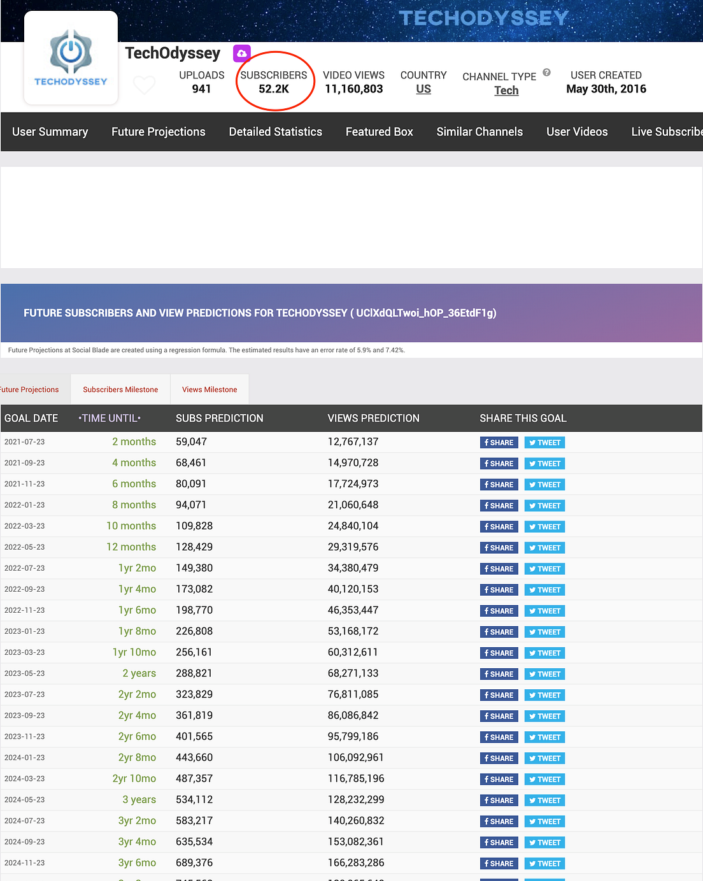Share the 2022-05-23 goal on Facebook
Screen dimensions: 703x881
(499, 548)
